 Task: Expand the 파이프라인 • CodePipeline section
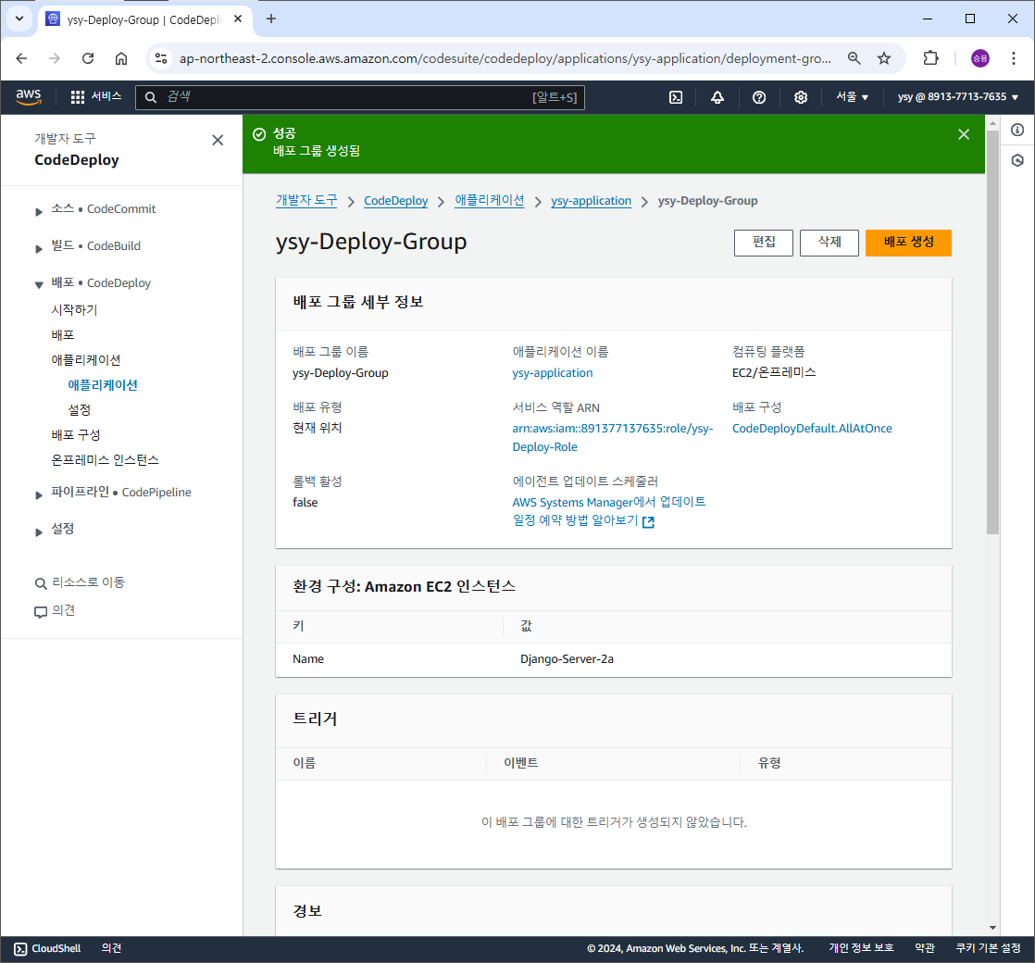pos(38,495)
